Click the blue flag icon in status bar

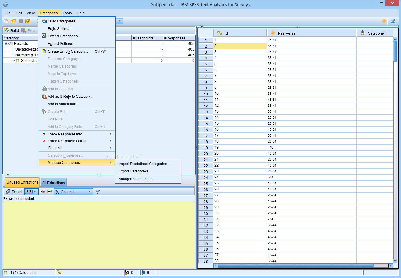pyautogui.click(x=143, y=272)
